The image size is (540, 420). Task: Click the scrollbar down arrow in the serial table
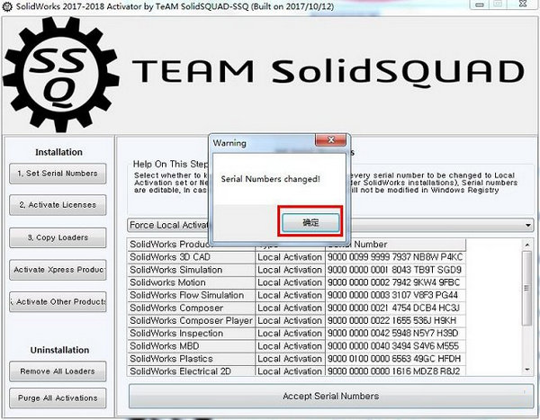click(526, 370)
